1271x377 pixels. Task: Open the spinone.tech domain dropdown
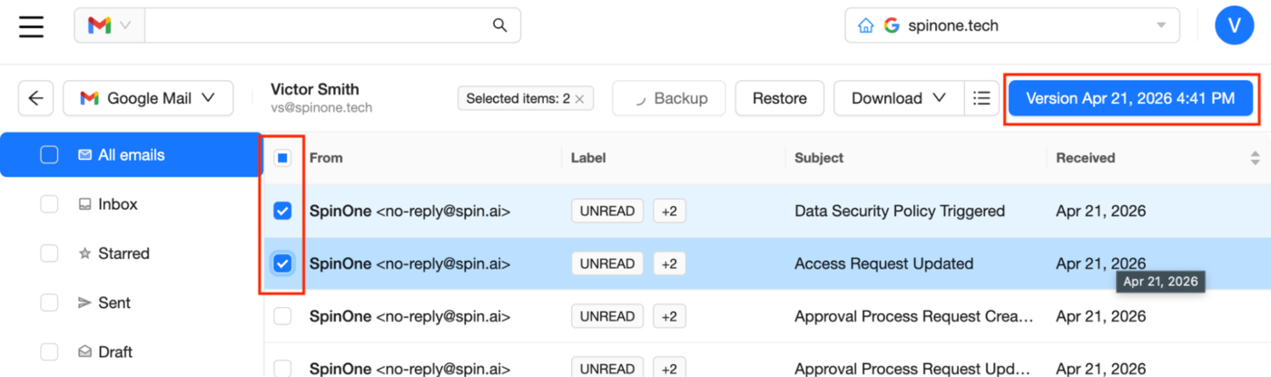(1012, 25)
